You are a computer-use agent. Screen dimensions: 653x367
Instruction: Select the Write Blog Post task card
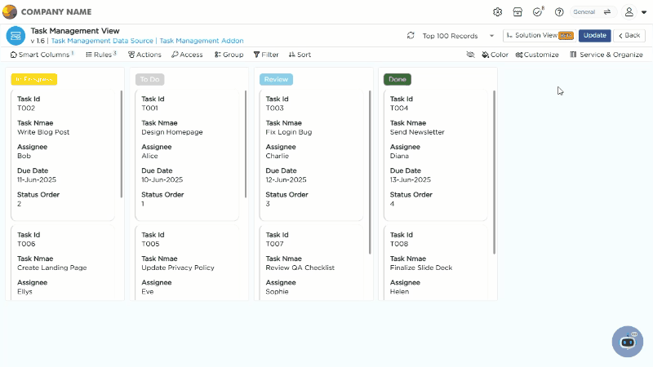point(63,155)
